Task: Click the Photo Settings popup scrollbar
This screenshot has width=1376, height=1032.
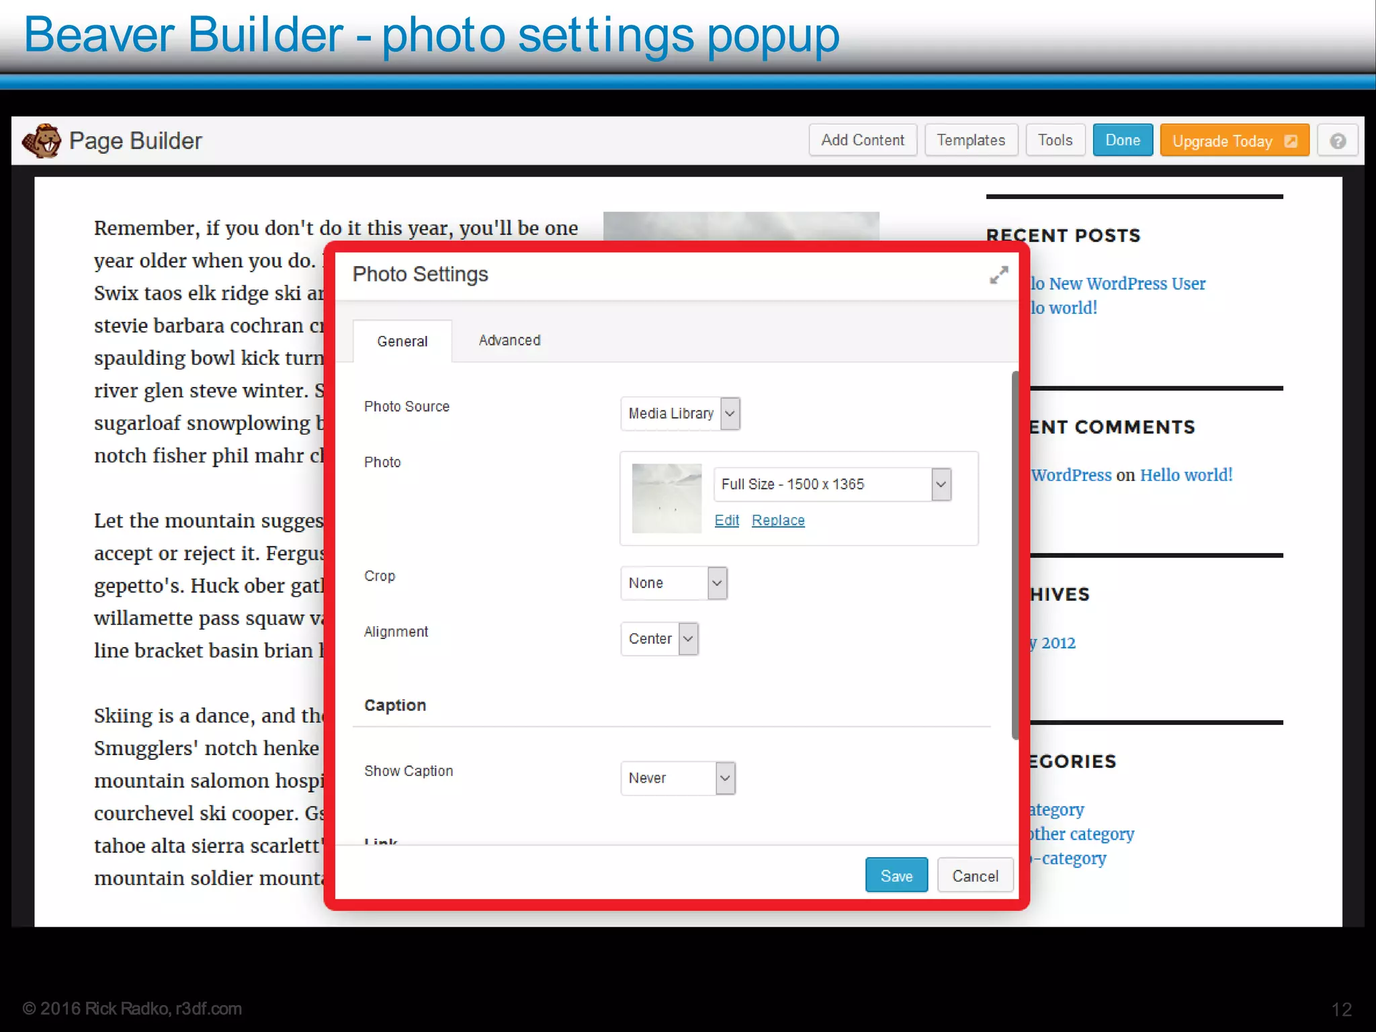Action: click(x=1015, y=555)
